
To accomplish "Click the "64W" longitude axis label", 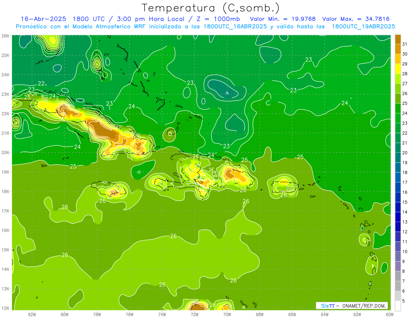I will pyautogui.click(x=325, y=314).
